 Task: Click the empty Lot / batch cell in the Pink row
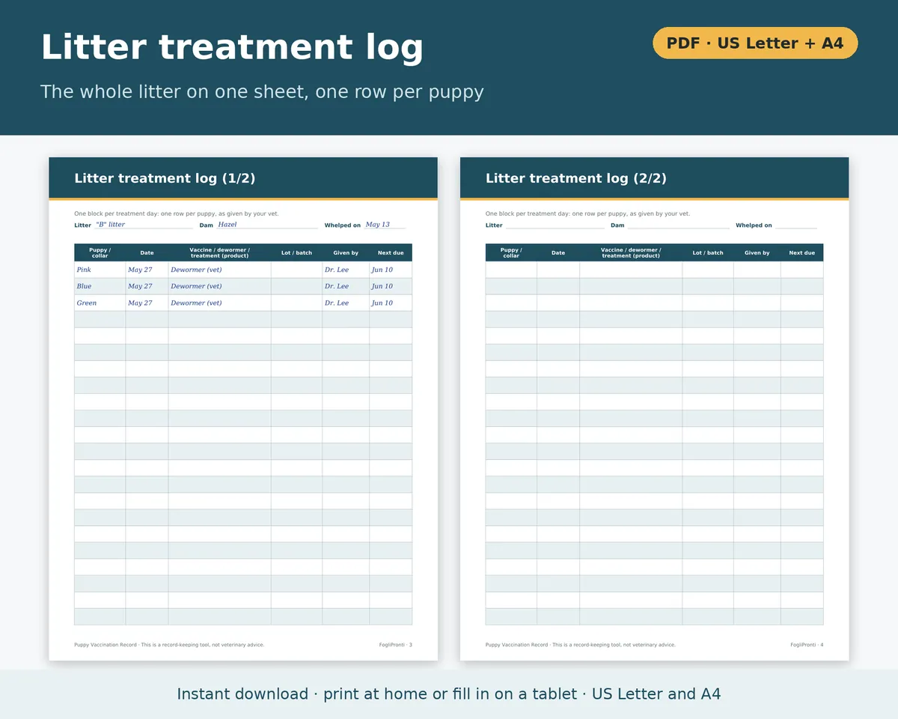click(x=296, y=270)
